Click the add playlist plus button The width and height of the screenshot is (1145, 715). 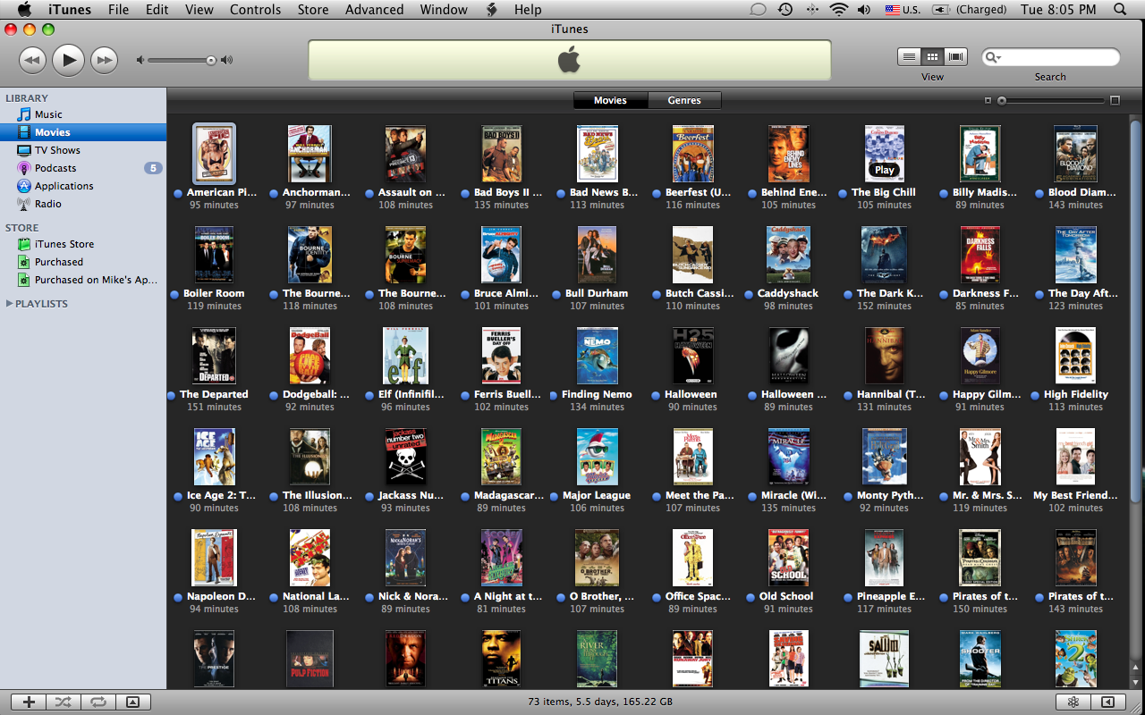click(x=30, y=702)
